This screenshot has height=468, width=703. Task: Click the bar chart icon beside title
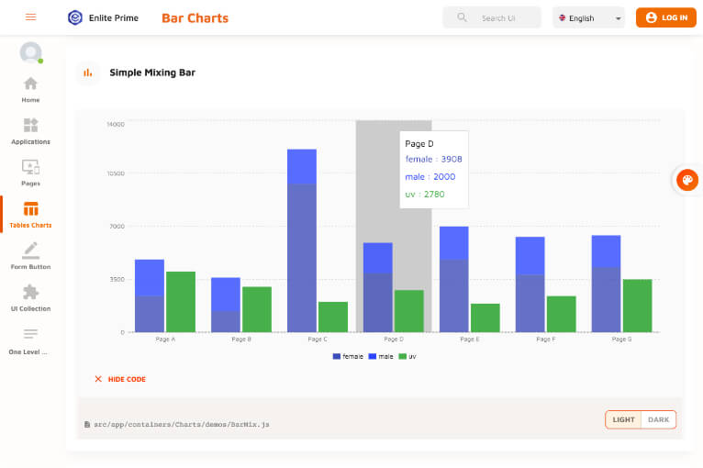click(88, 72)
